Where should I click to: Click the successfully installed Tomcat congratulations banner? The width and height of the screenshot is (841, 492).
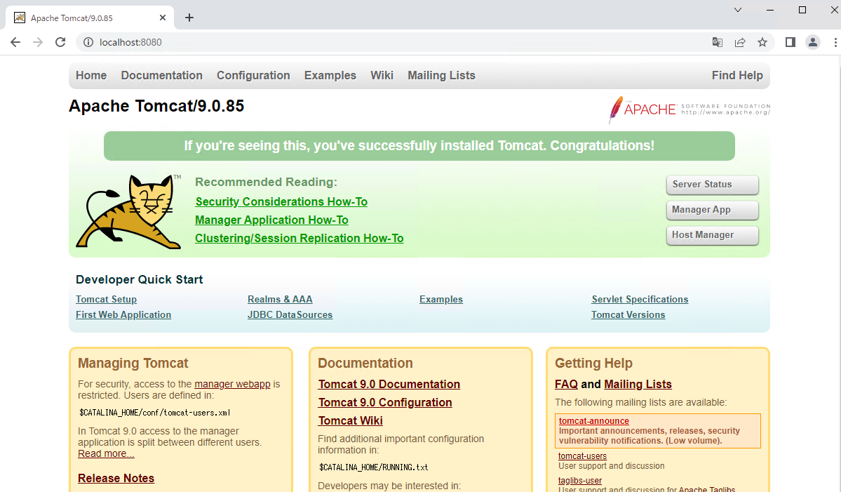(x=419, y=146)
